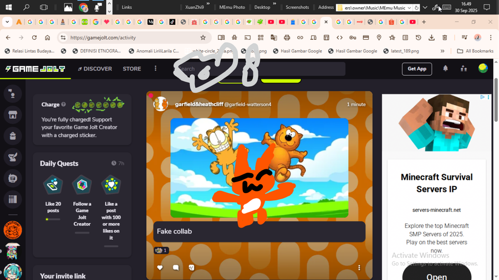Open the tab search dropdown arrow
Viewport: 499px width, 280px height.
point(7,22)
